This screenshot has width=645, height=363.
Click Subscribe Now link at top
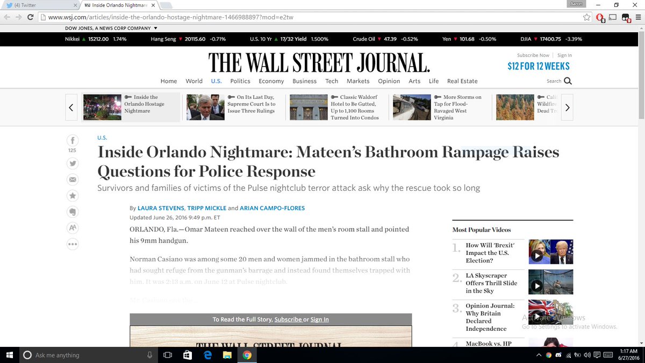click(x=533, y=55)
